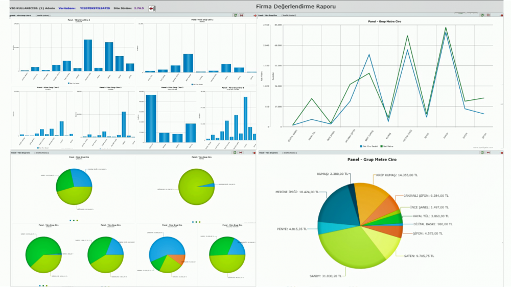Click red export icon in bottom-right pie panel
This screenshot has height=287, width=511.
[x=488, y=152]
